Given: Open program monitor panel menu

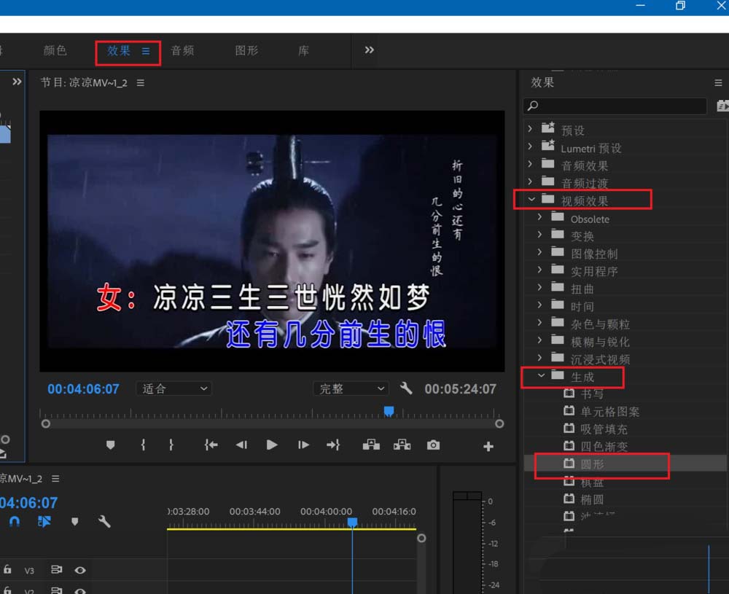Looking at the screenshot, I should 141,83.
